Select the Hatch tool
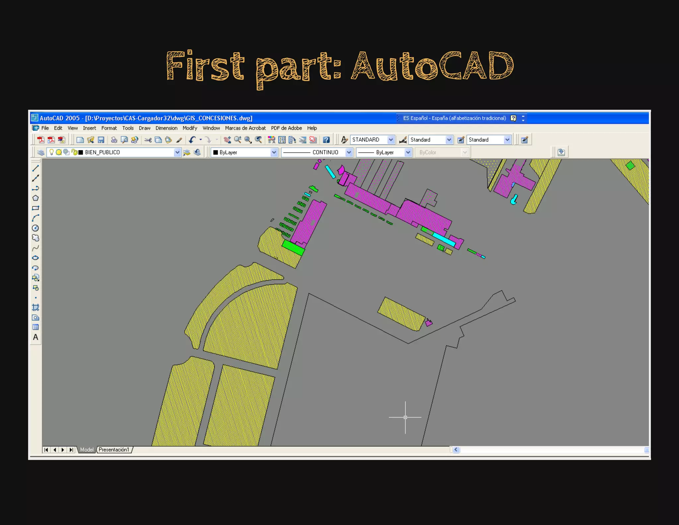 pos(35,307)
